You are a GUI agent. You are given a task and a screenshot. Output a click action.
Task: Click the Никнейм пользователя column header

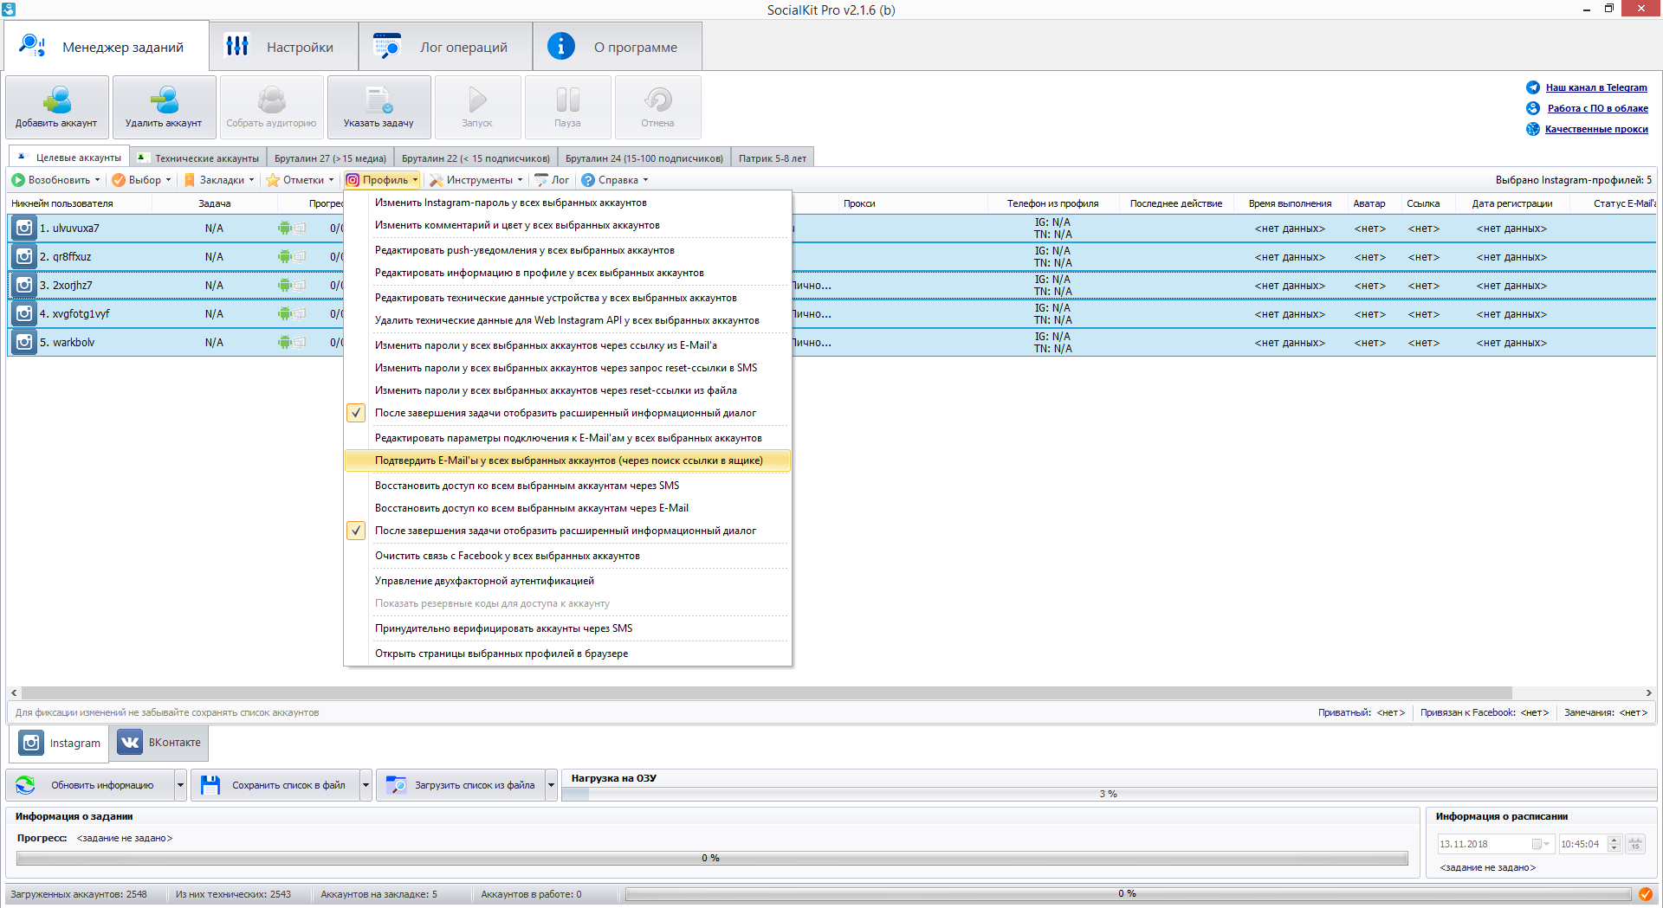(80, 203)
